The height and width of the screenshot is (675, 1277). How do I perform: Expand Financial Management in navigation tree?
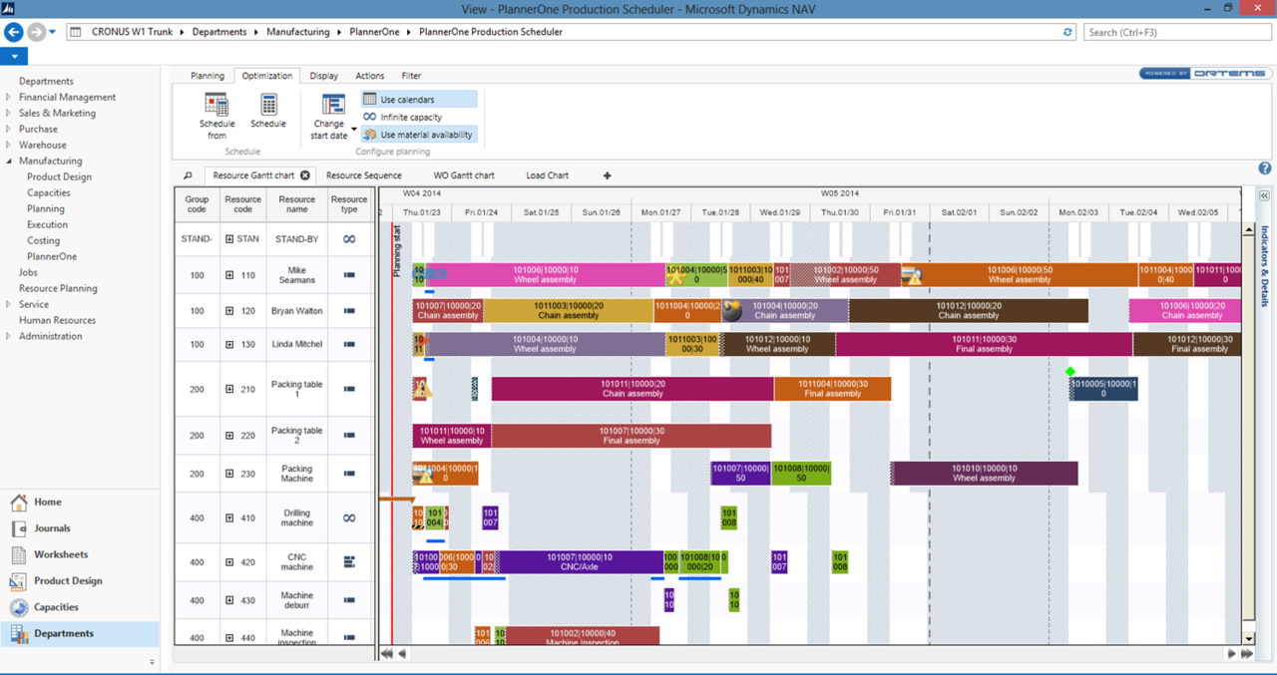click(x=9, y=98)
